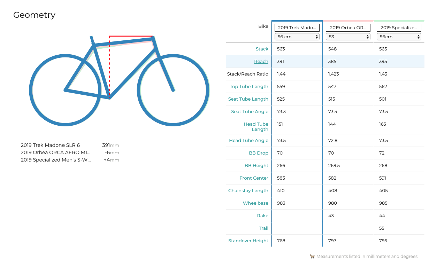Image resolution: width=429 pixels, height=275 pixels.
Task: Open the Orbea size dropdown showing 53
Action: point(347,36)
